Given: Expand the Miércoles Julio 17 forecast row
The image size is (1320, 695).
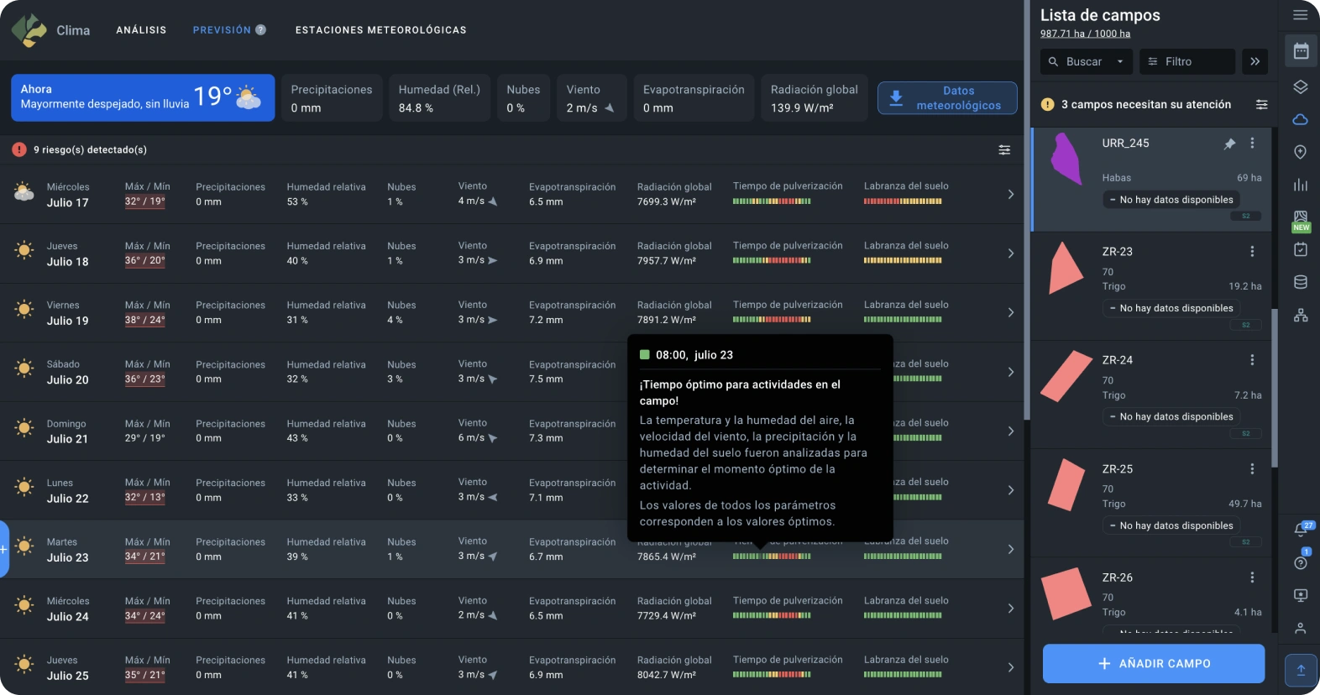Looking at the screenshot, I should click(x=1010, y=195).
